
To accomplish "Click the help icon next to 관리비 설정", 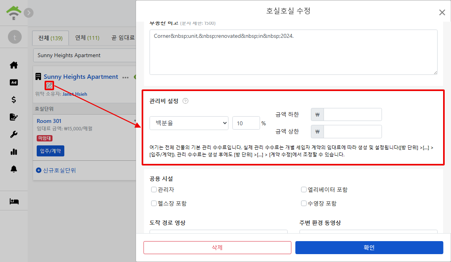I will 185,101.
